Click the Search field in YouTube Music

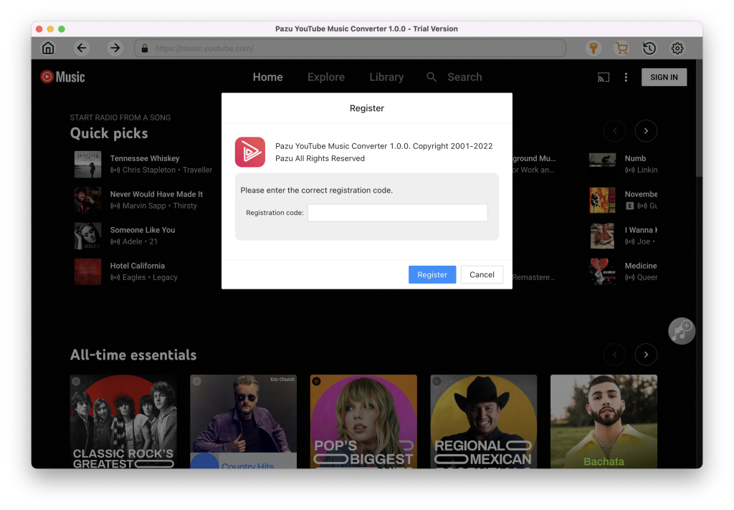464,77
